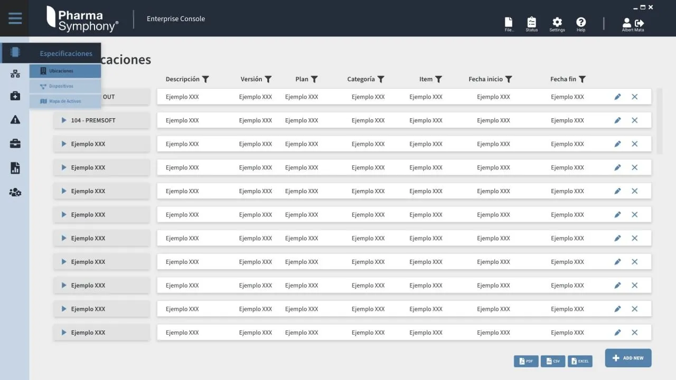Filter by Descripción column

pyautogui.click(x=206, y=79)
